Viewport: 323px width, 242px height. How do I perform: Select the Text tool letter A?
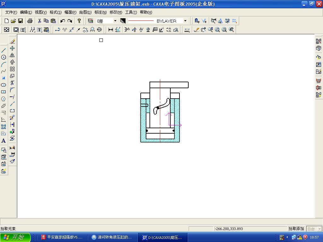(3, 141)
